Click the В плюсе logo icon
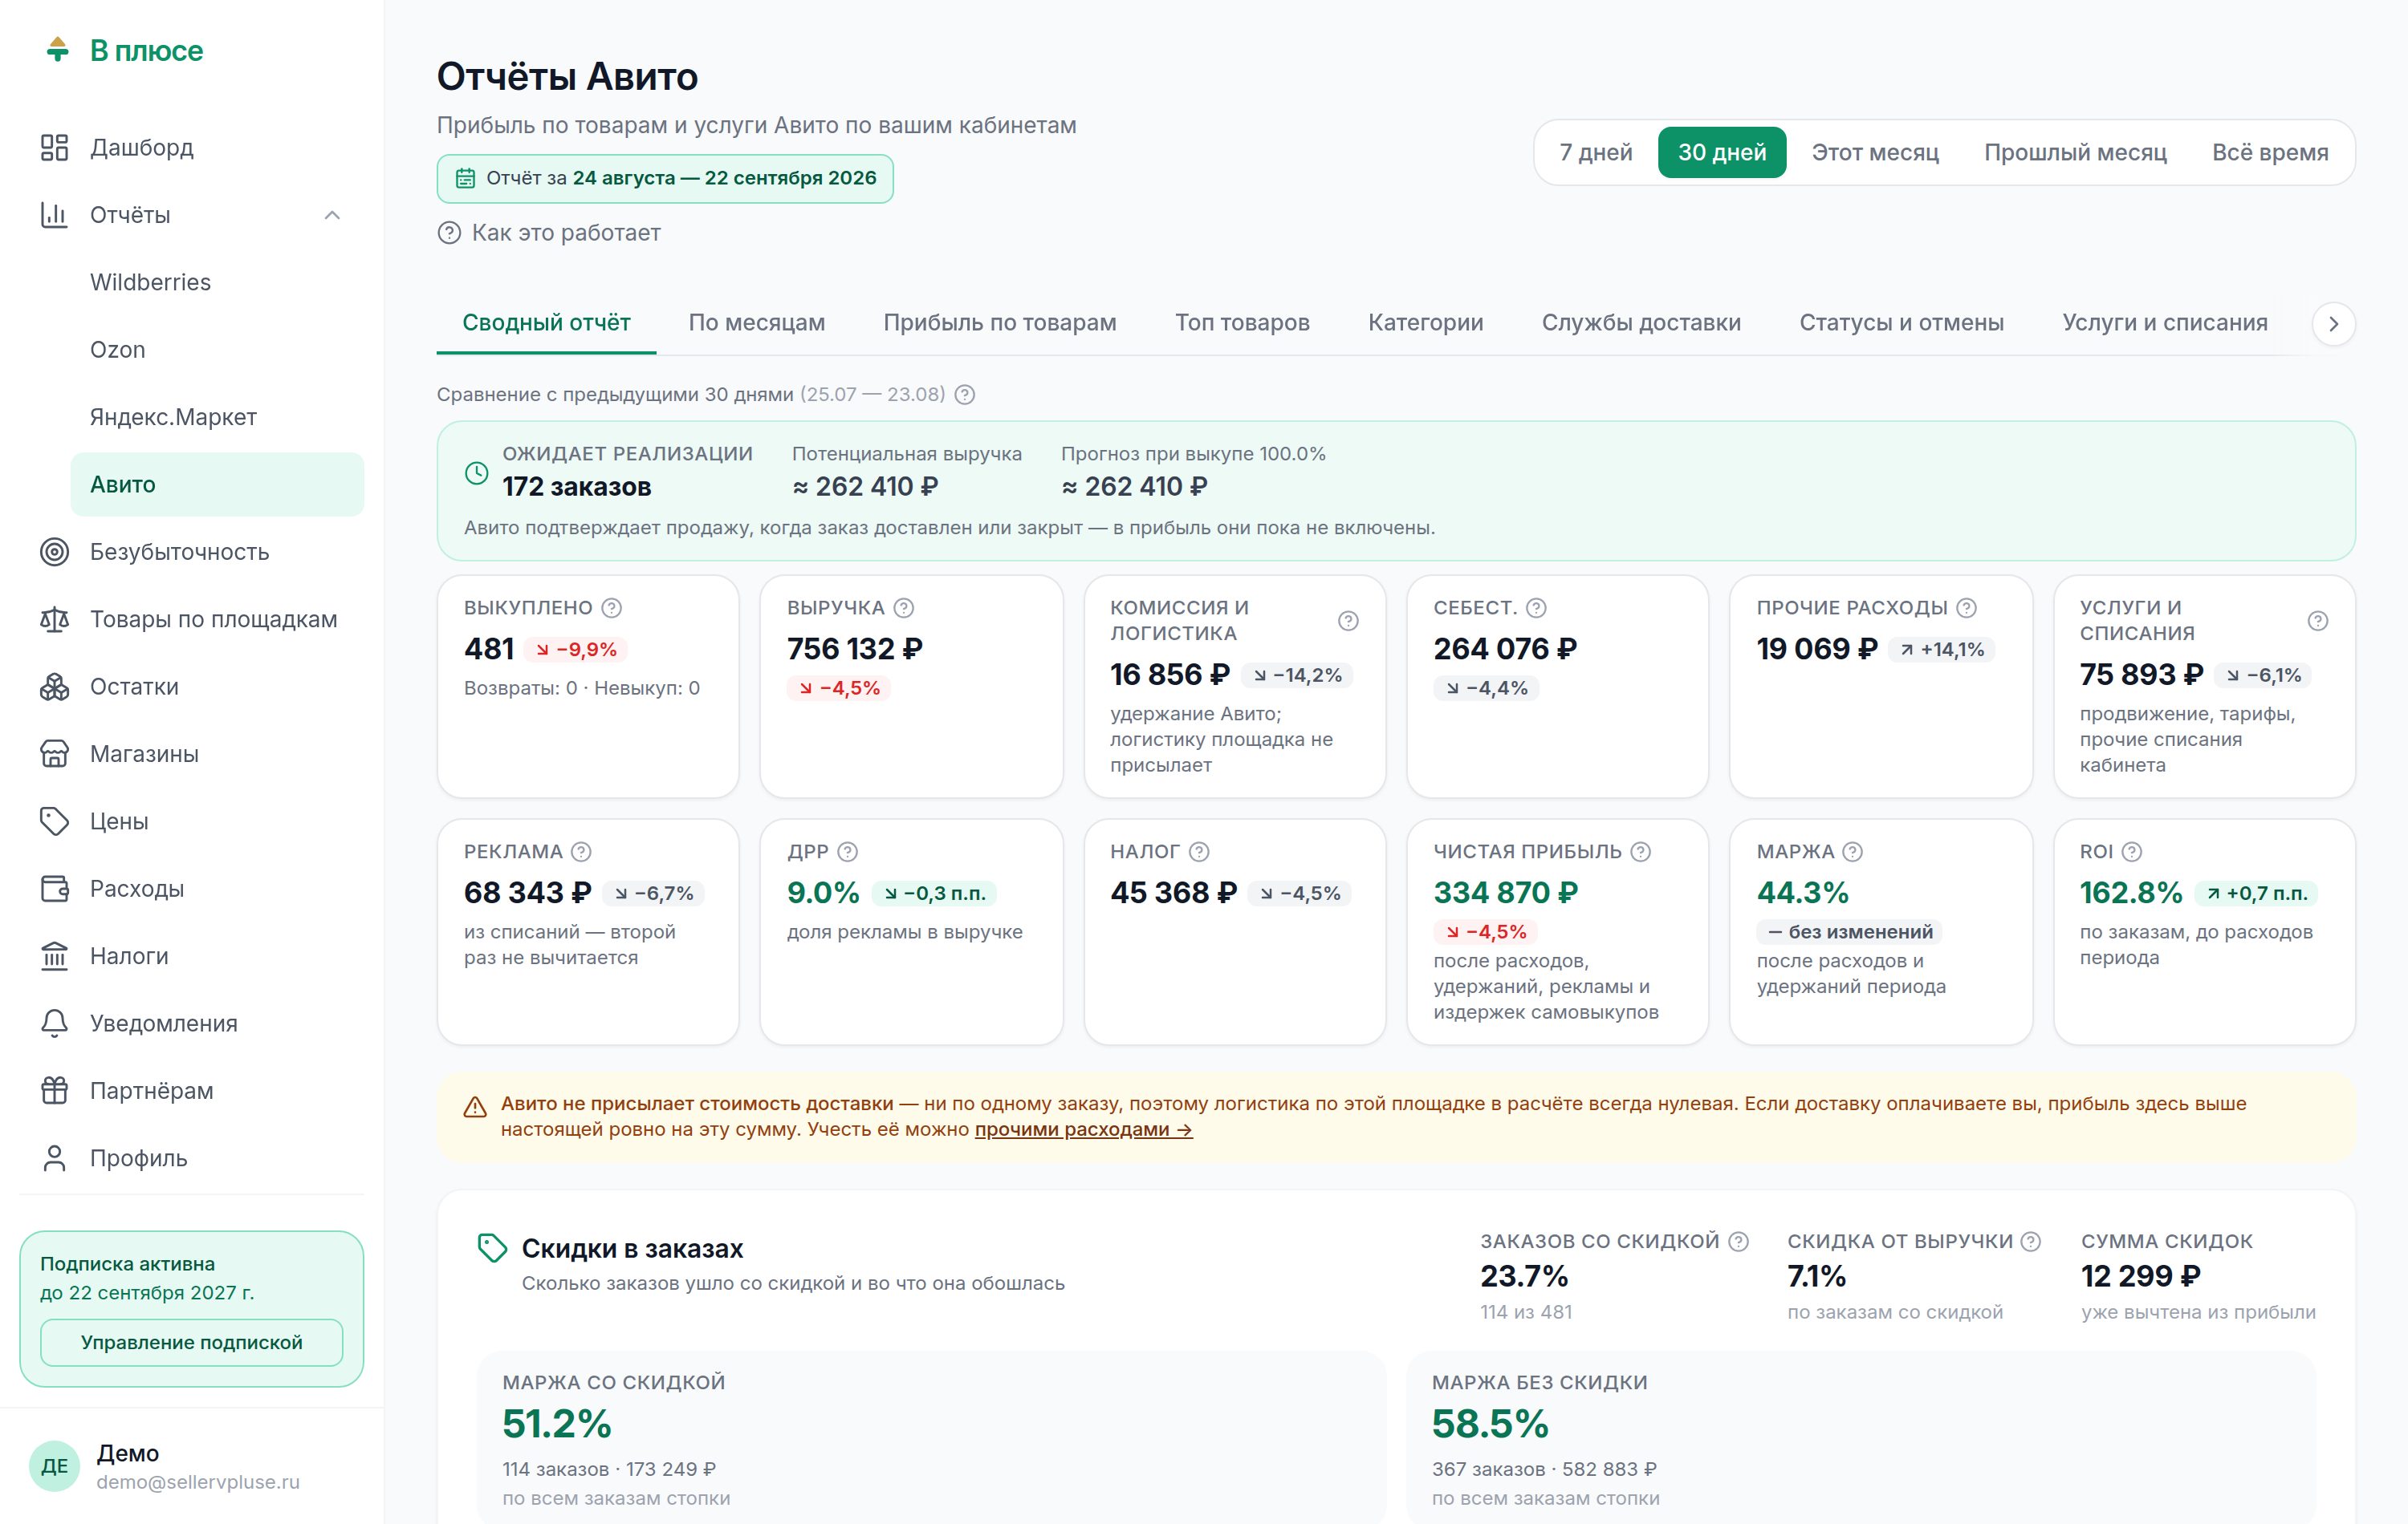 click(58, 49)
